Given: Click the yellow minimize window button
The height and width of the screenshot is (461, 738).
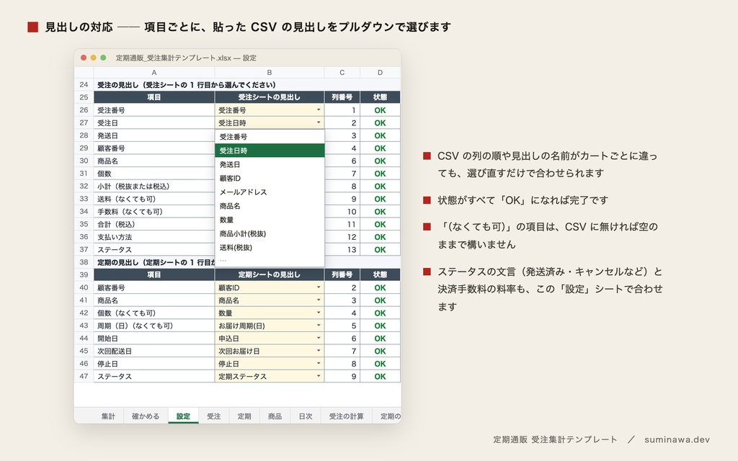Looking at the screenshot, I should 93,58.
